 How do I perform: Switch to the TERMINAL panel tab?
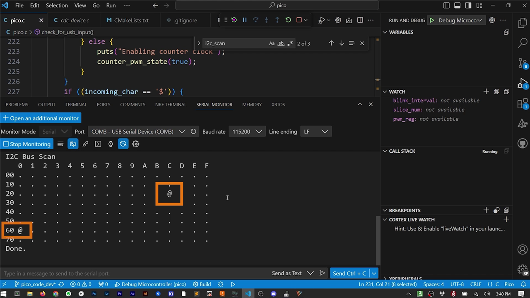(x=76, y=104)
